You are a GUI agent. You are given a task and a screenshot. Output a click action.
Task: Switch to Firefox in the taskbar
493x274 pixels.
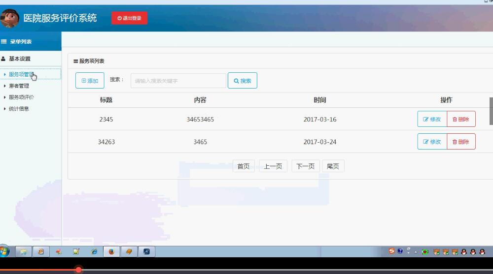[111, 251]
